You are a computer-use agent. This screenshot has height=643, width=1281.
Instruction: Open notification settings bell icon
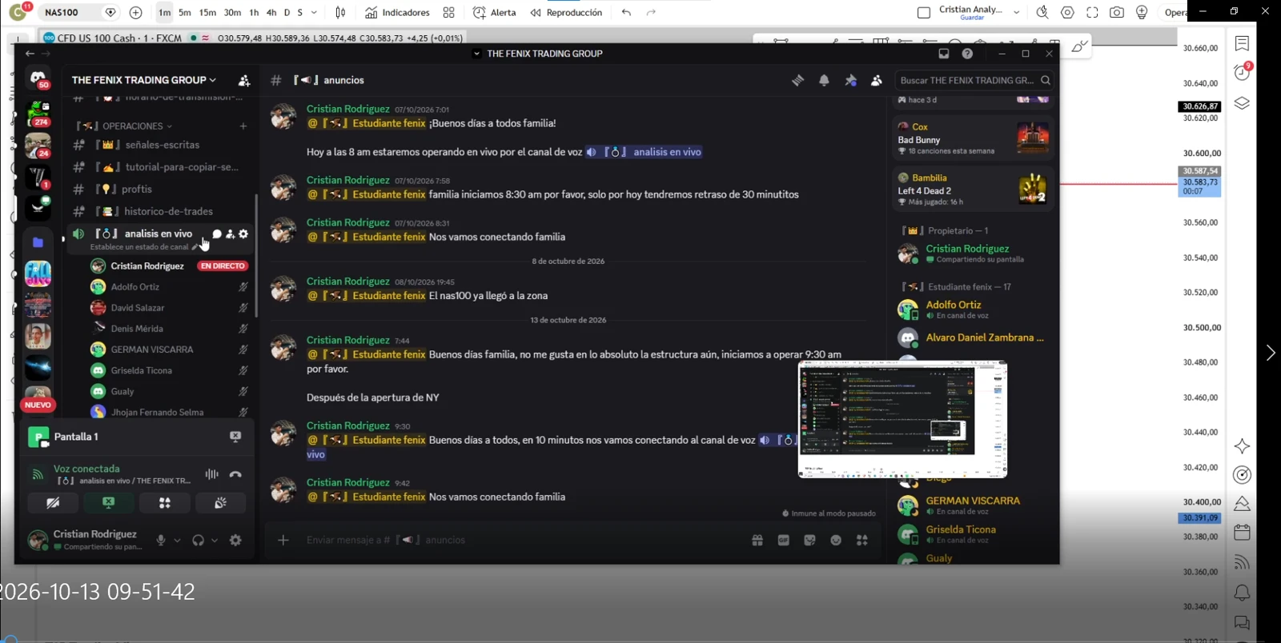click(824, 80)
